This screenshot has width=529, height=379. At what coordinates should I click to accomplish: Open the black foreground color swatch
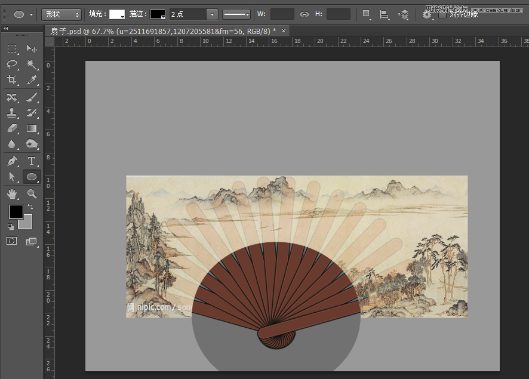pyautogui.click(x=15, y=211)
